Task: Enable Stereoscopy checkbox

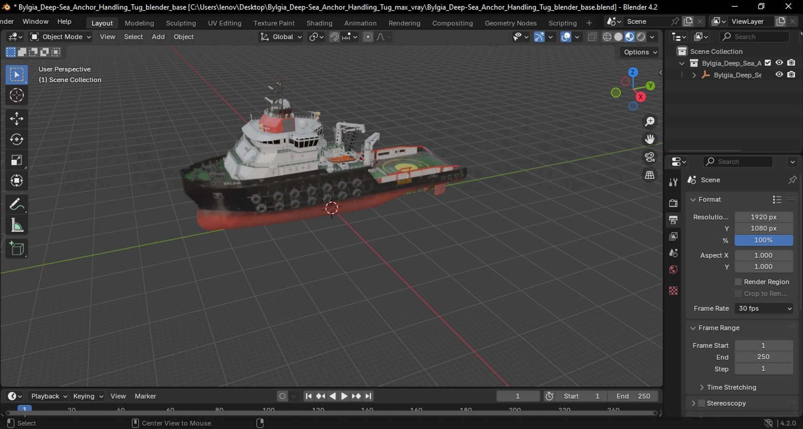Action: 702,403
